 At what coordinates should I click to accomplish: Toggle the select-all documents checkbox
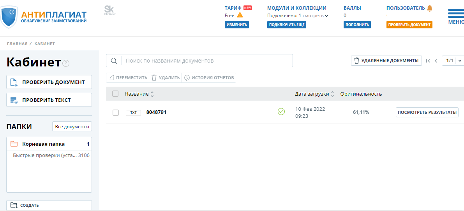point(115,94)
